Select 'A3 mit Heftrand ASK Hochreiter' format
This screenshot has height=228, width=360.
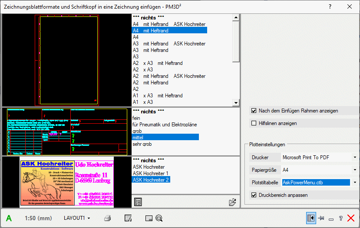coord(169,44)
